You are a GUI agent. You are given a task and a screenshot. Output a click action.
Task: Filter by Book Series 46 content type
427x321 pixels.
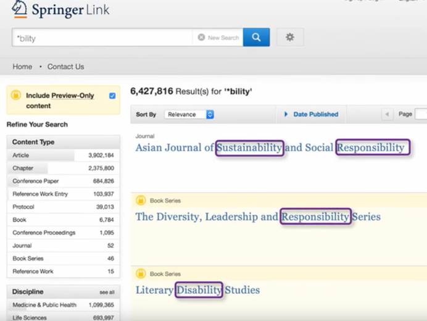[63, 258]
